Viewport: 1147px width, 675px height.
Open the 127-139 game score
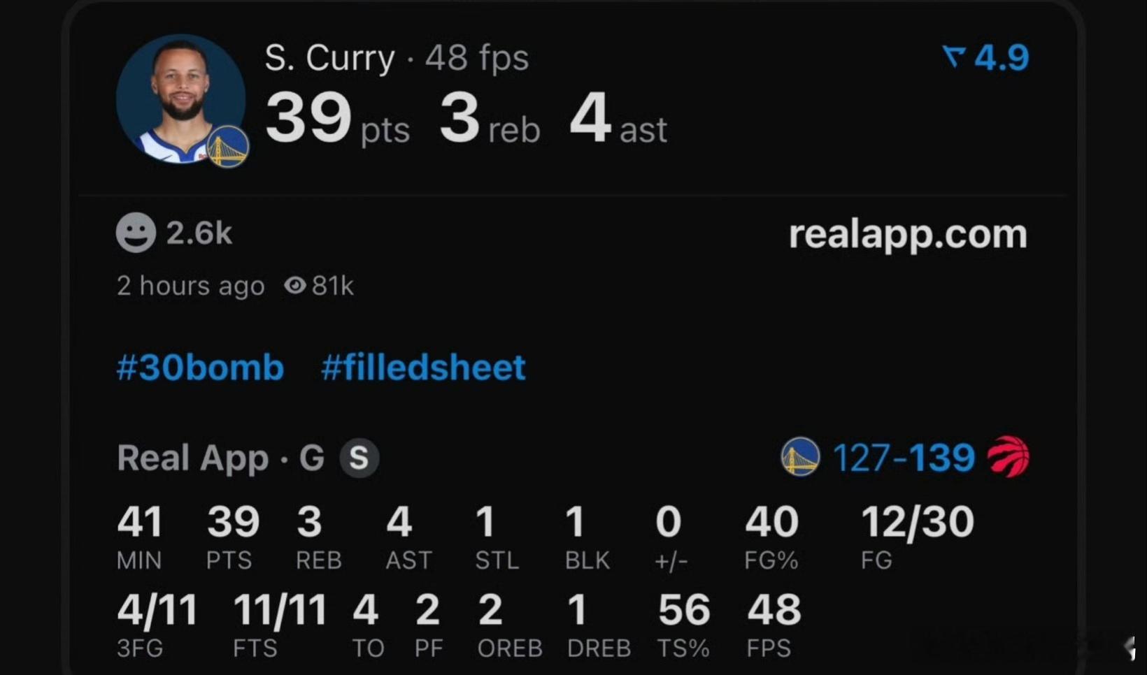[x=904, y=458]
